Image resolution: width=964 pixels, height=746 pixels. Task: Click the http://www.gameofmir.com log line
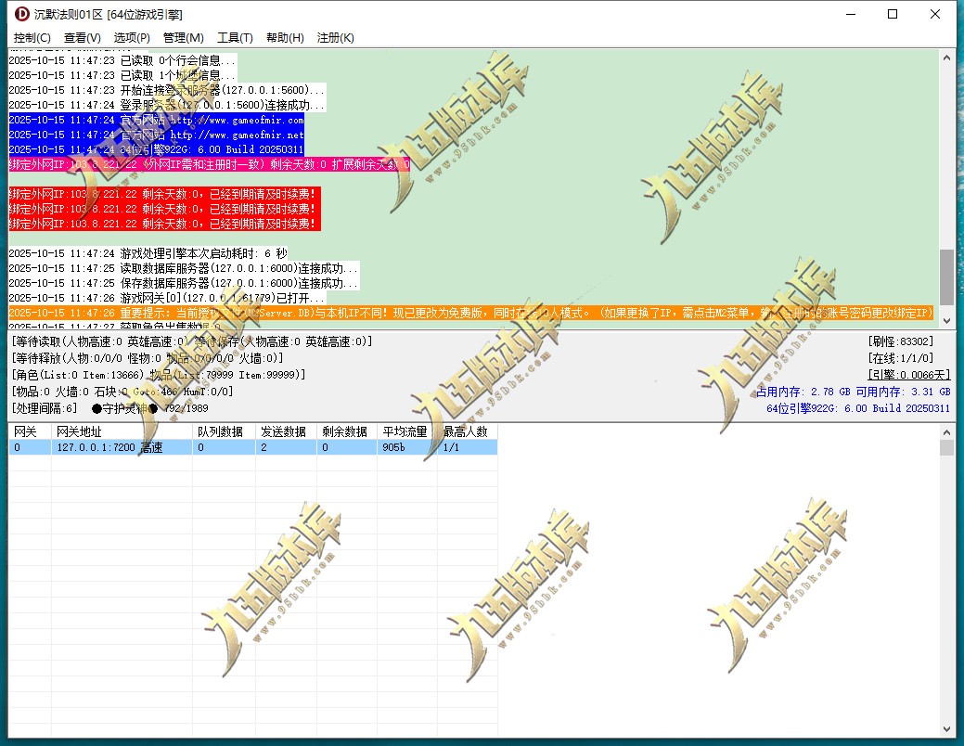(x=156, y=120)
